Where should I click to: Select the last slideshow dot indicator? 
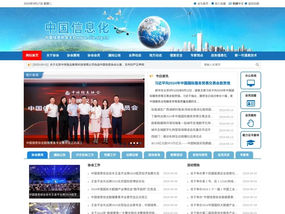tap(141, 143)
